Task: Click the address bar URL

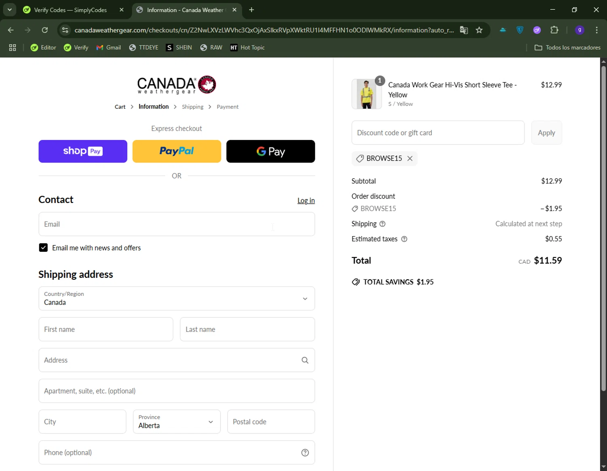Action: pyautogui.click(x=264, y=30)
